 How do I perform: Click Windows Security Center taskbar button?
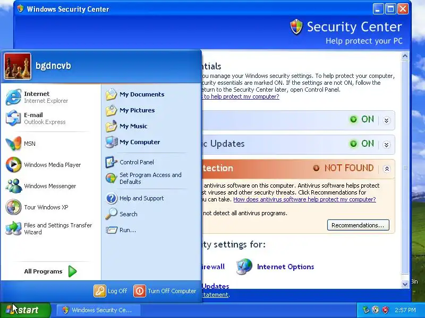[99, 310]
